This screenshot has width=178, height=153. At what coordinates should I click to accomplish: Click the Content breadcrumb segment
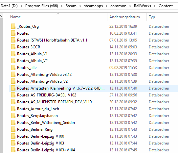(166, 6)
